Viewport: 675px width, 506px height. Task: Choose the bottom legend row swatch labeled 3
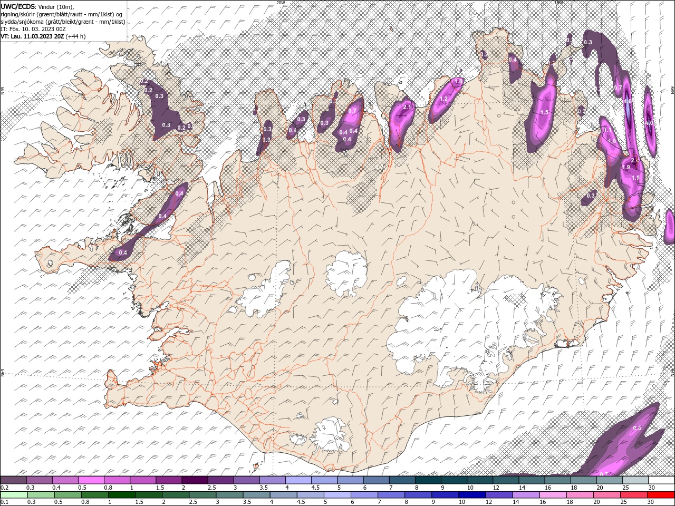coord(229,495)
